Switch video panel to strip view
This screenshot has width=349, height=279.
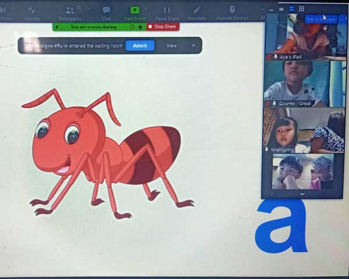tap(291, 9)
